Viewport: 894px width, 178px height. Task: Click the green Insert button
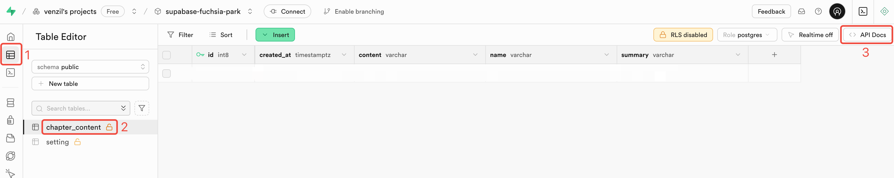click(275, 35)
